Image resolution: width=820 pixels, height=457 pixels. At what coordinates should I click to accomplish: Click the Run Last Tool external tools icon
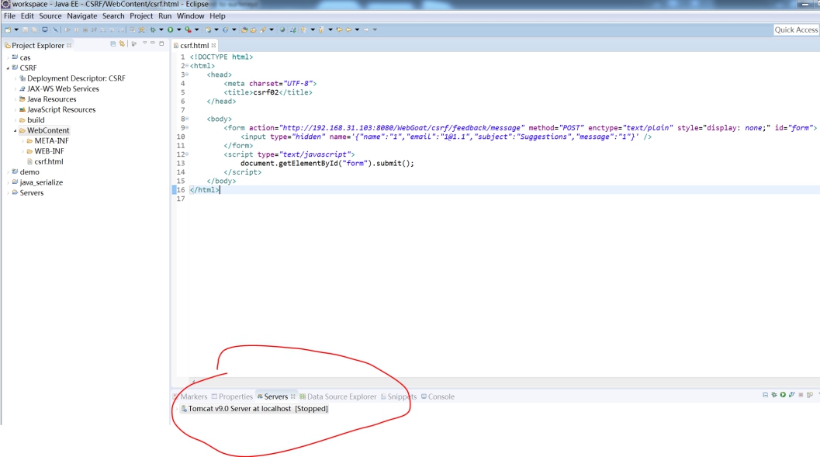tap(188, 29)
